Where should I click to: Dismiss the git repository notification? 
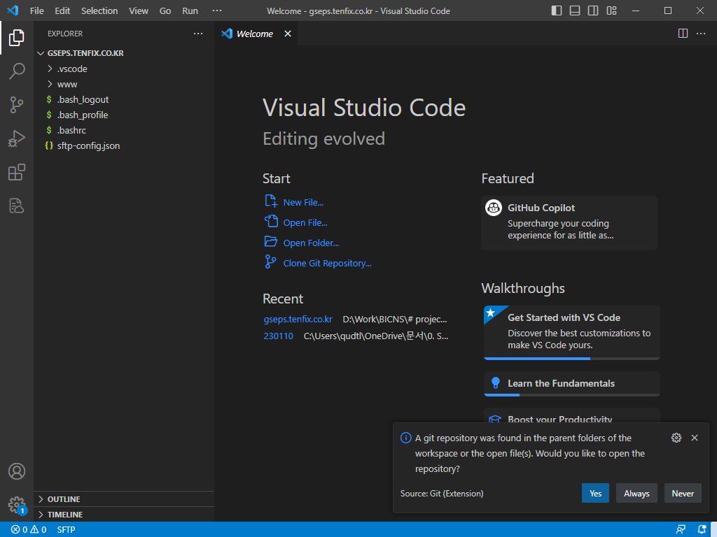point(695,438)
